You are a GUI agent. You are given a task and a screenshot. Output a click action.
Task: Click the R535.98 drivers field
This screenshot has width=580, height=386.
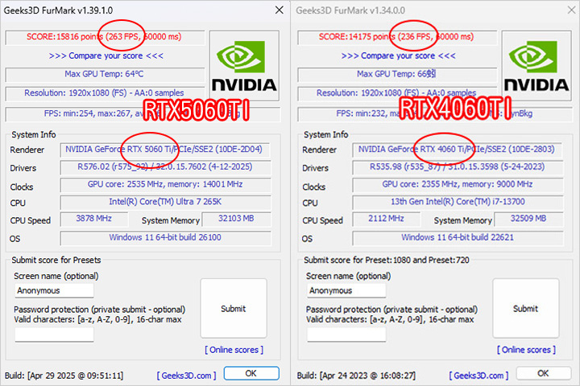(458, 167)
